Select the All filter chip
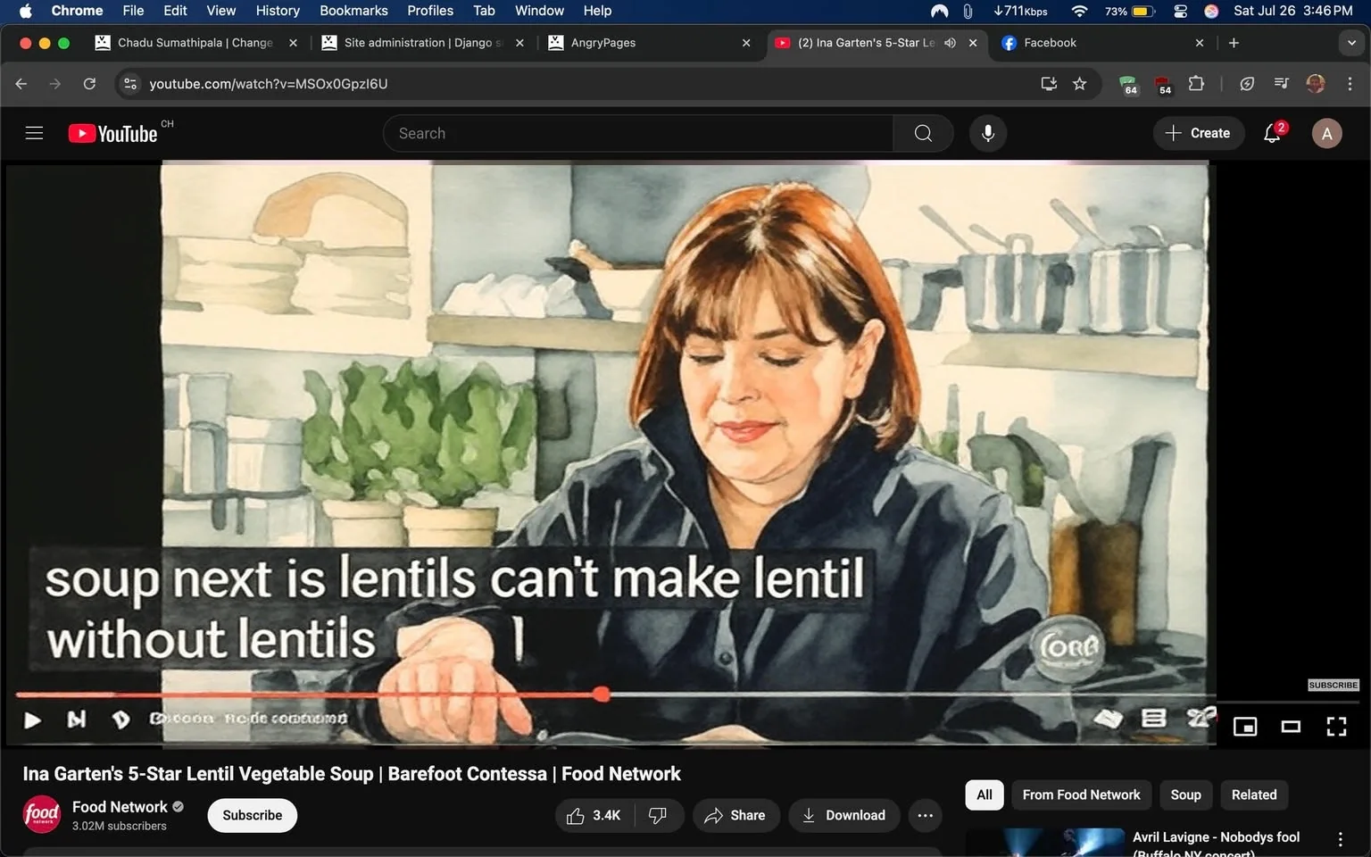 [x=985, y=795]
